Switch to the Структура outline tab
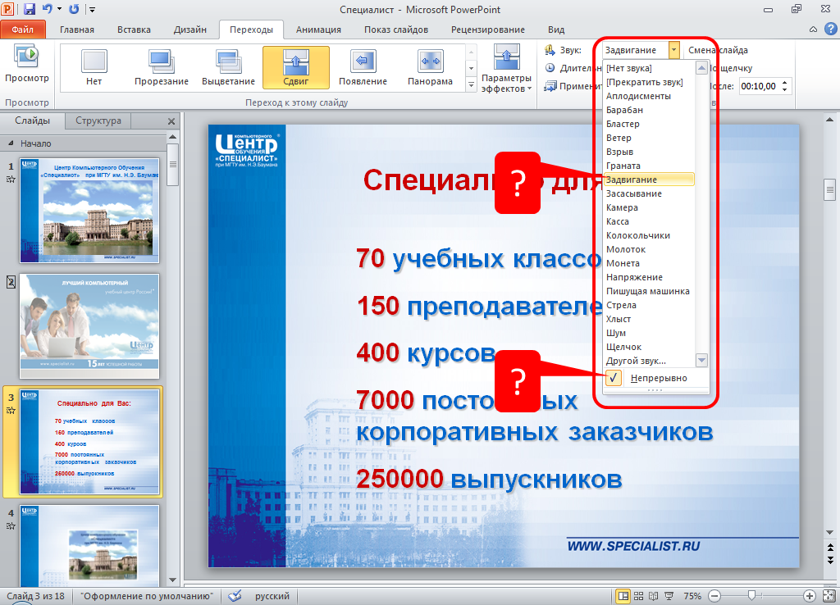 98,121
